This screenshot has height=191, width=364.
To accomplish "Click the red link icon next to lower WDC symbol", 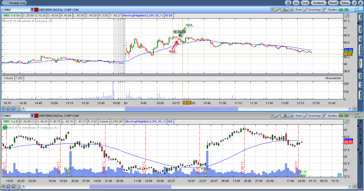I will click(x=36, y=116).
